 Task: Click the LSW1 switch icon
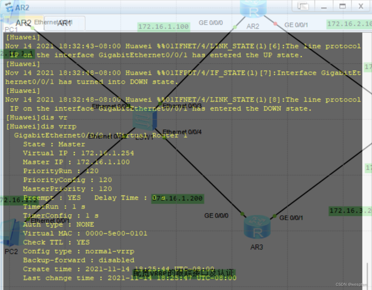click(145, 120)
